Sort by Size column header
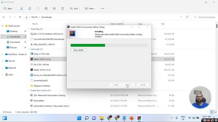The width and height of the screenshot is (218, 122). (163, 24)
